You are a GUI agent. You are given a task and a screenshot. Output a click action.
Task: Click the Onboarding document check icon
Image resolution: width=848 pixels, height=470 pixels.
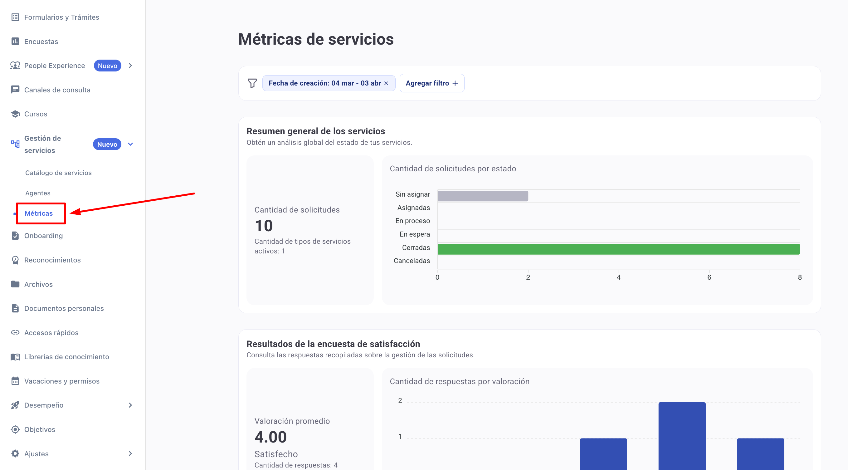pos(15,236)
